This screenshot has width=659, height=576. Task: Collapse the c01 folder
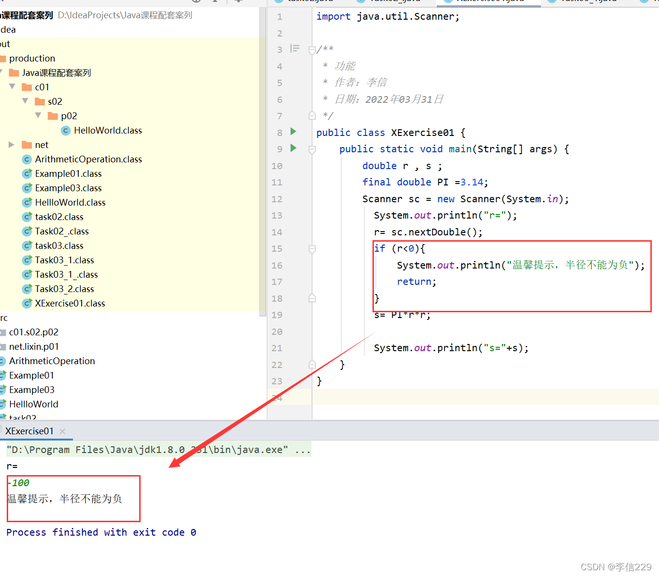click(x=12, y=87)
